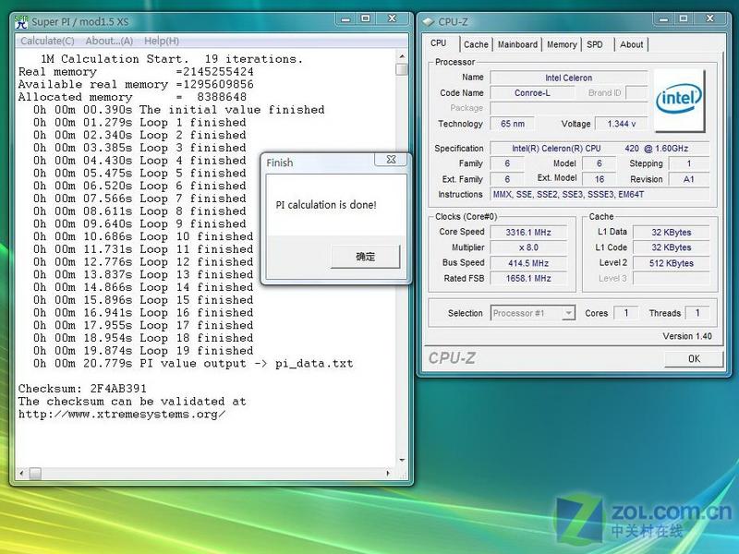Close the CPU-Z window

pyautogui.click(x=710, y=18)
